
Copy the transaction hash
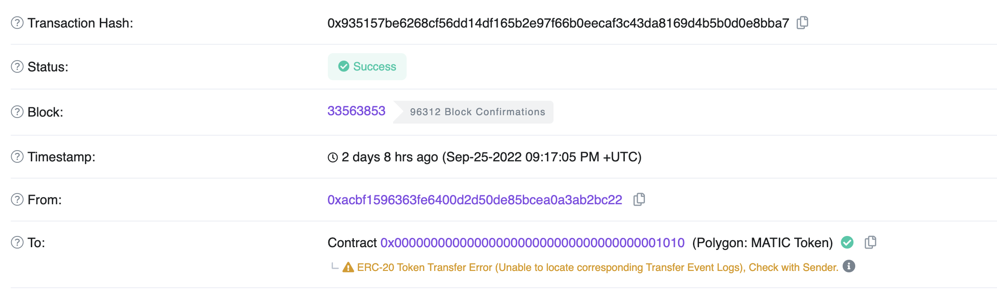pos(803,22)
